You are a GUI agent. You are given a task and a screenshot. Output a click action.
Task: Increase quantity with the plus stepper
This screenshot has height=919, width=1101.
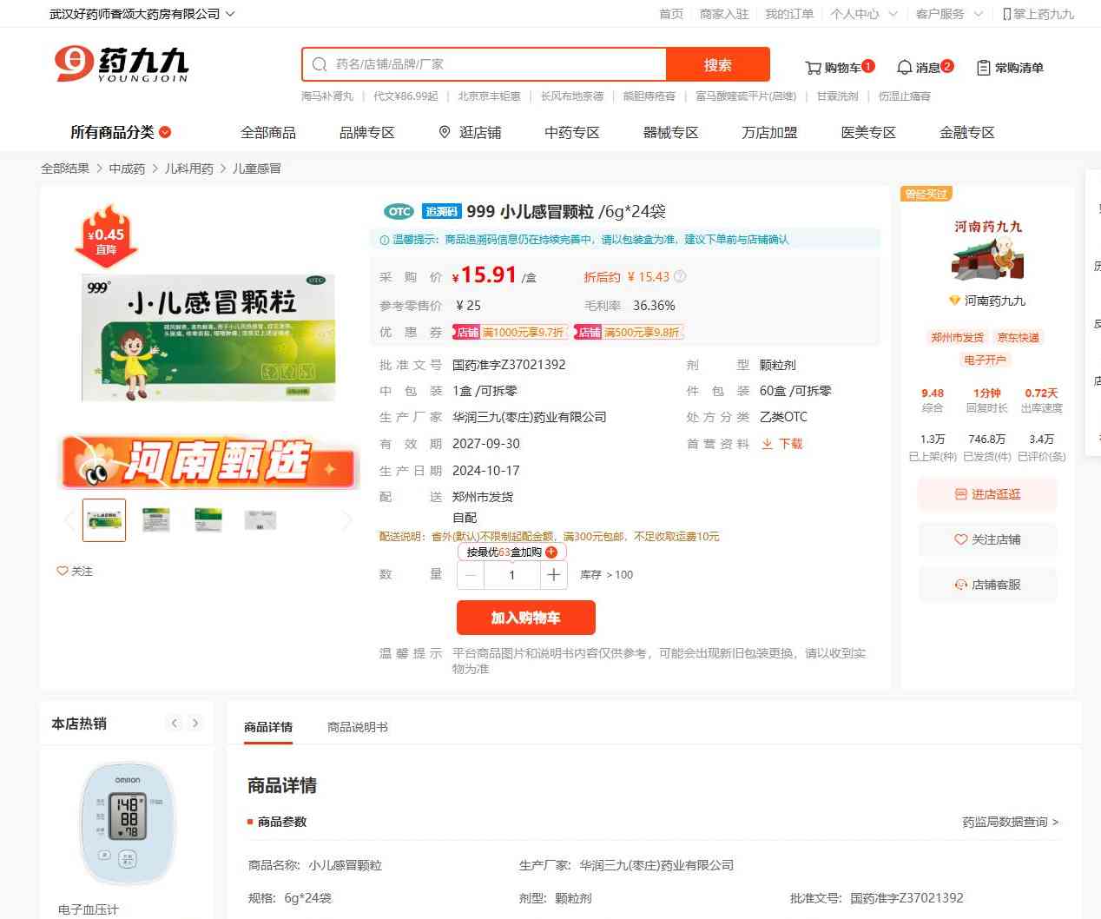click(554, 575)
